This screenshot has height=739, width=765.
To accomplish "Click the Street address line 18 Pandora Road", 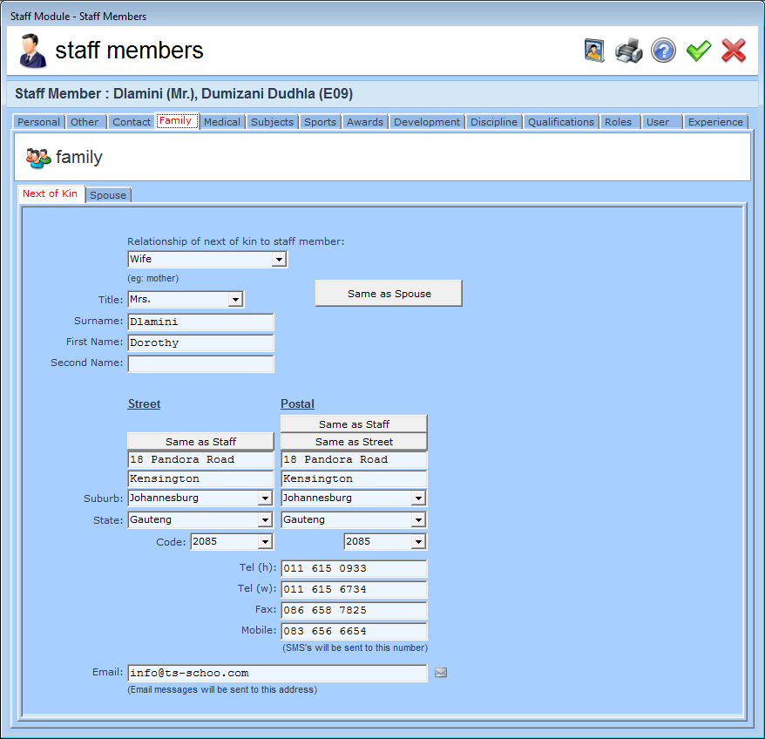I will [x=200, y=460].
